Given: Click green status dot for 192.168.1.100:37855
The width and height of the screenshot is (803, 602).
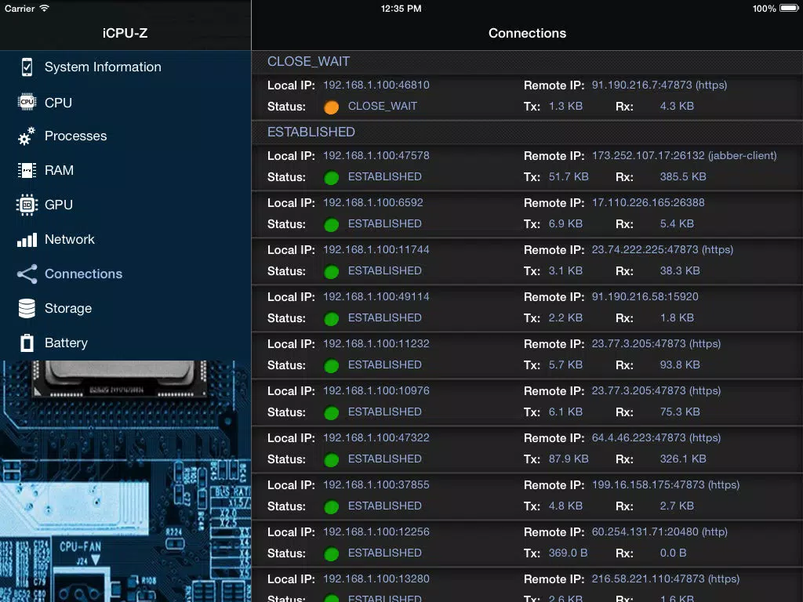Looking at the screenshot, I should click(x=332, y=507).
